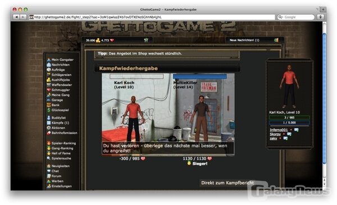Click the Buddylist person icon

pyautogui.click(x=49, y=118)
